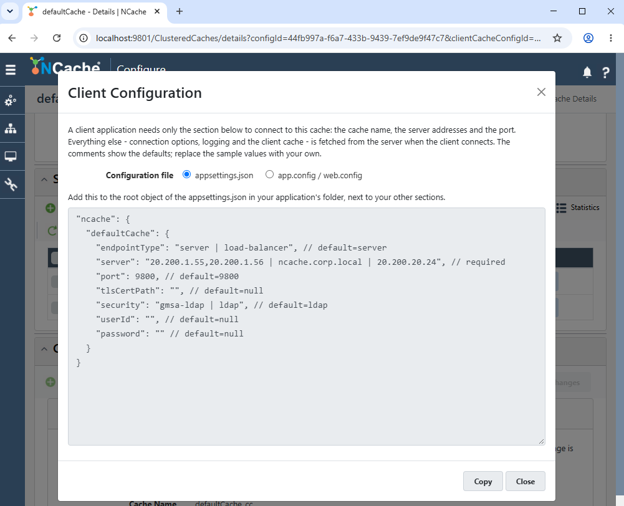Click the green add icon in upper section
Viewport: 624px width, 506px height.
tap(50, 208)
